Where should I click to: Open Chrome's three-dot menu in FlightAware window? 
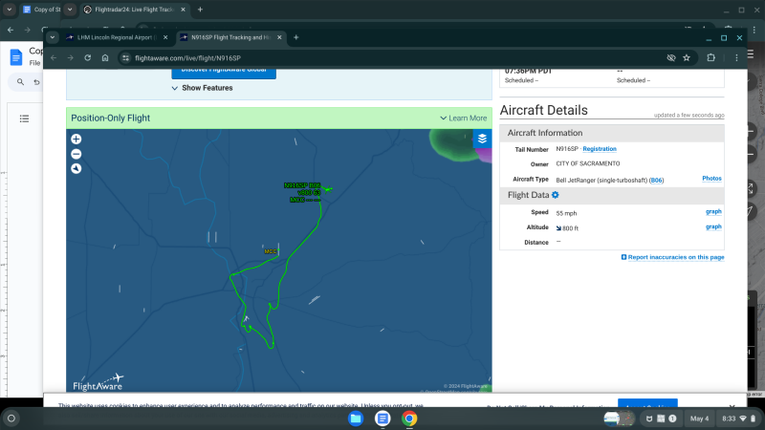(736, 58)
